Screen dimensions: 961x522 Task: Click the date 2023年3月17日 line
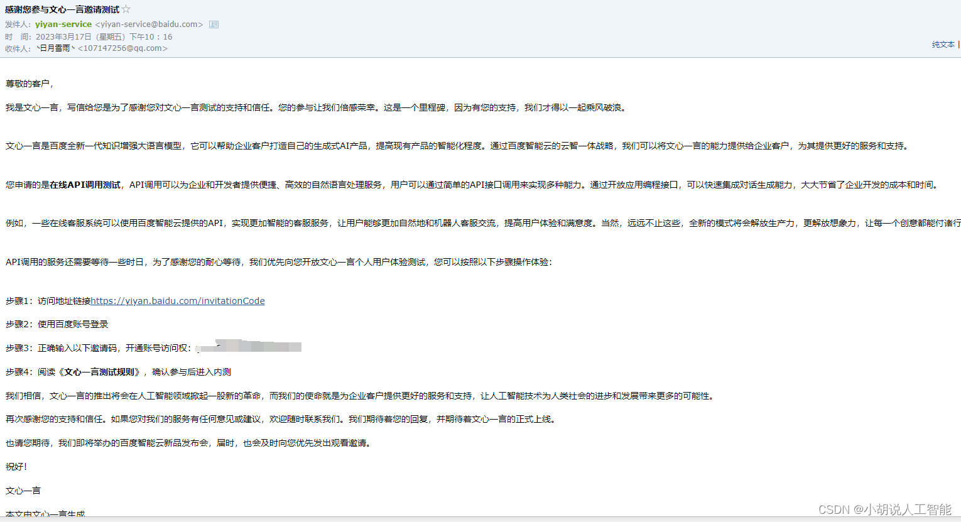(104, 36)
